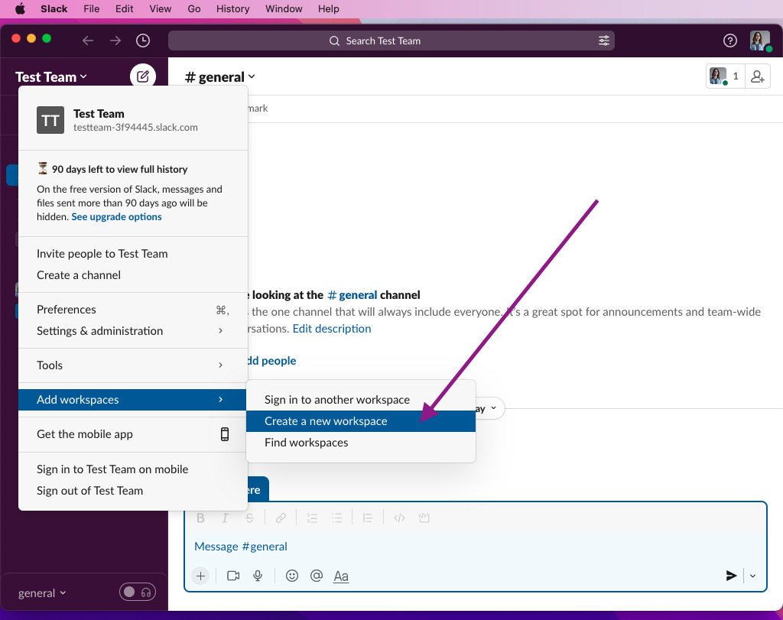Viewport: 783px width, 620px height.
Task: Select Find workspaces
Action: click(361, 443)
